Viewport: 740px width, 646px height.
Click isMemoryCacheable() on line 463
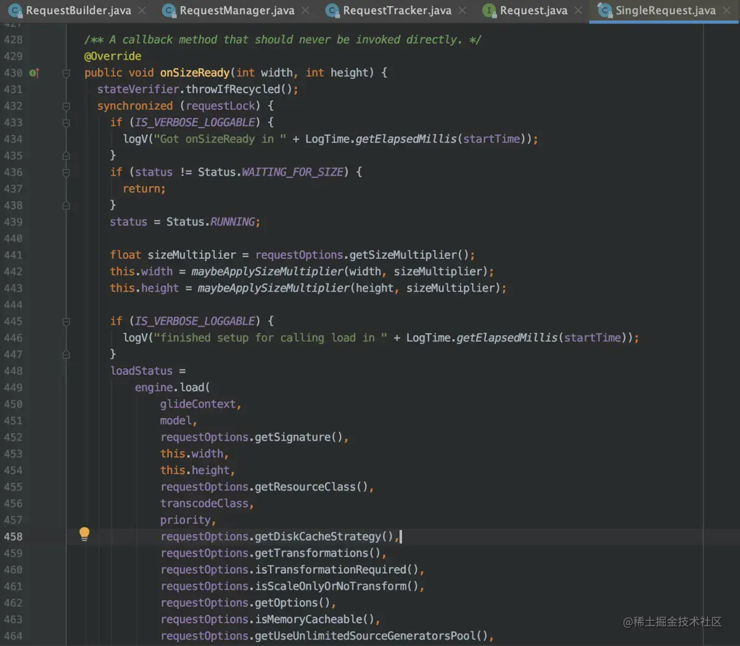314,619
